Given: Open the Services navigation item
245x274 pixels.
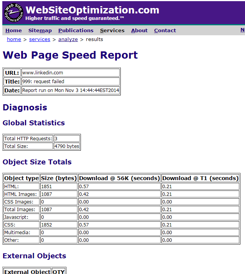Looking at the screenshot, I should (x=112, y=31).
